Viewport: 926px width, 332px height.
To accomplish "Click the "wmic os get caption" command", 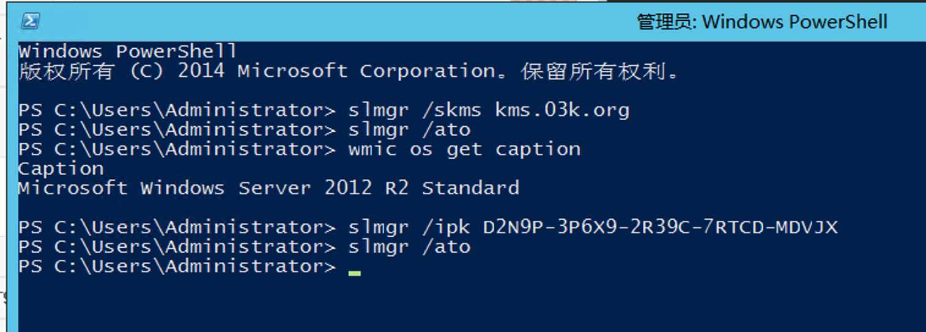I will coord(464,150).
